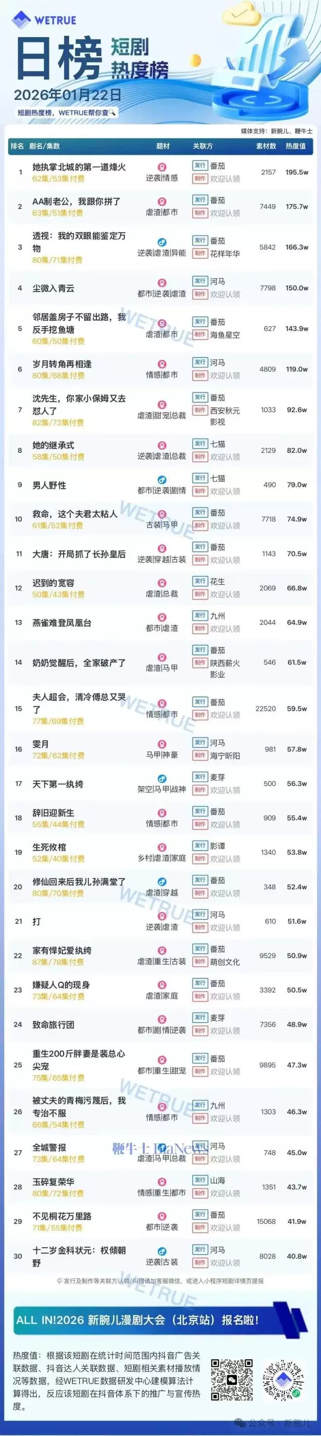
Task: Click the 热度值 column header
Action: pyautogui.click(x=295, y=146)
